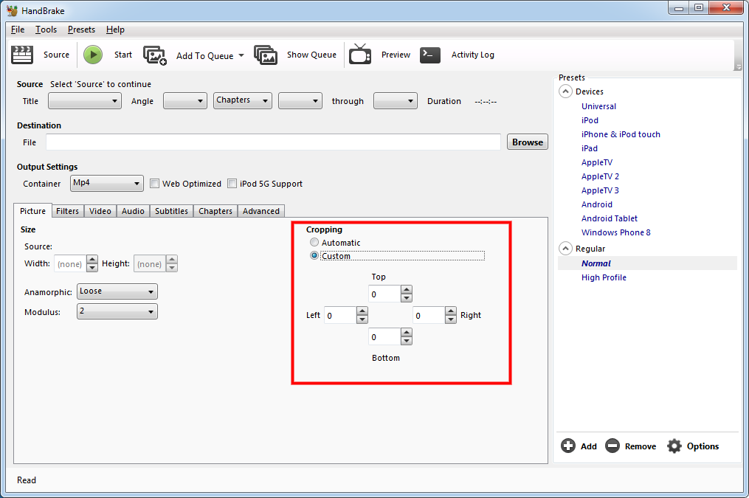
Task: Collapse the Regular presets group
Action: [565, 249]
